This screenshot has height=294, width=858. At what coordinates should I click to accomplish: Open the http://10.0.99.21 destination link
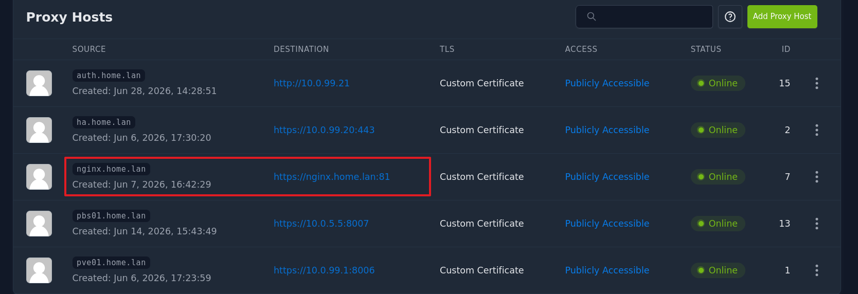[311, 83]
